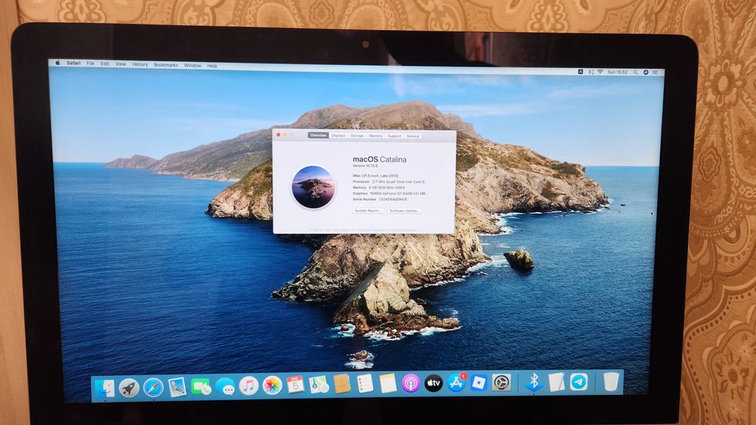The height and width of the screenshot is (425, 756).
Task: Open FaceTime icon in dock
Action: click(201, 386)
